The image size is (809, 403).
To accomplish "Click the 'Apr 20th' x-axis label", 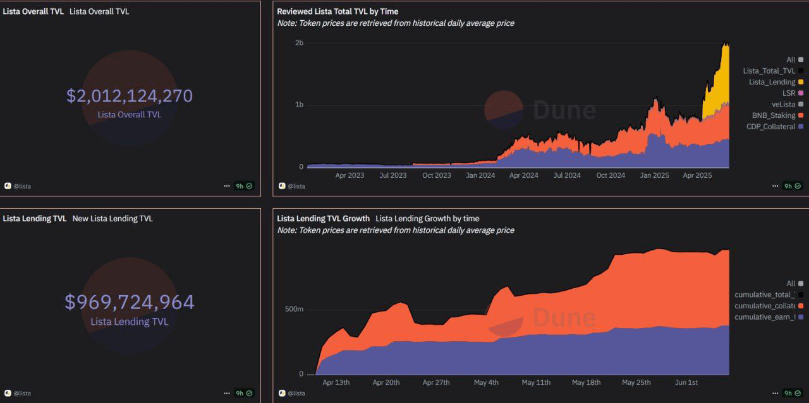I will 387,382.
